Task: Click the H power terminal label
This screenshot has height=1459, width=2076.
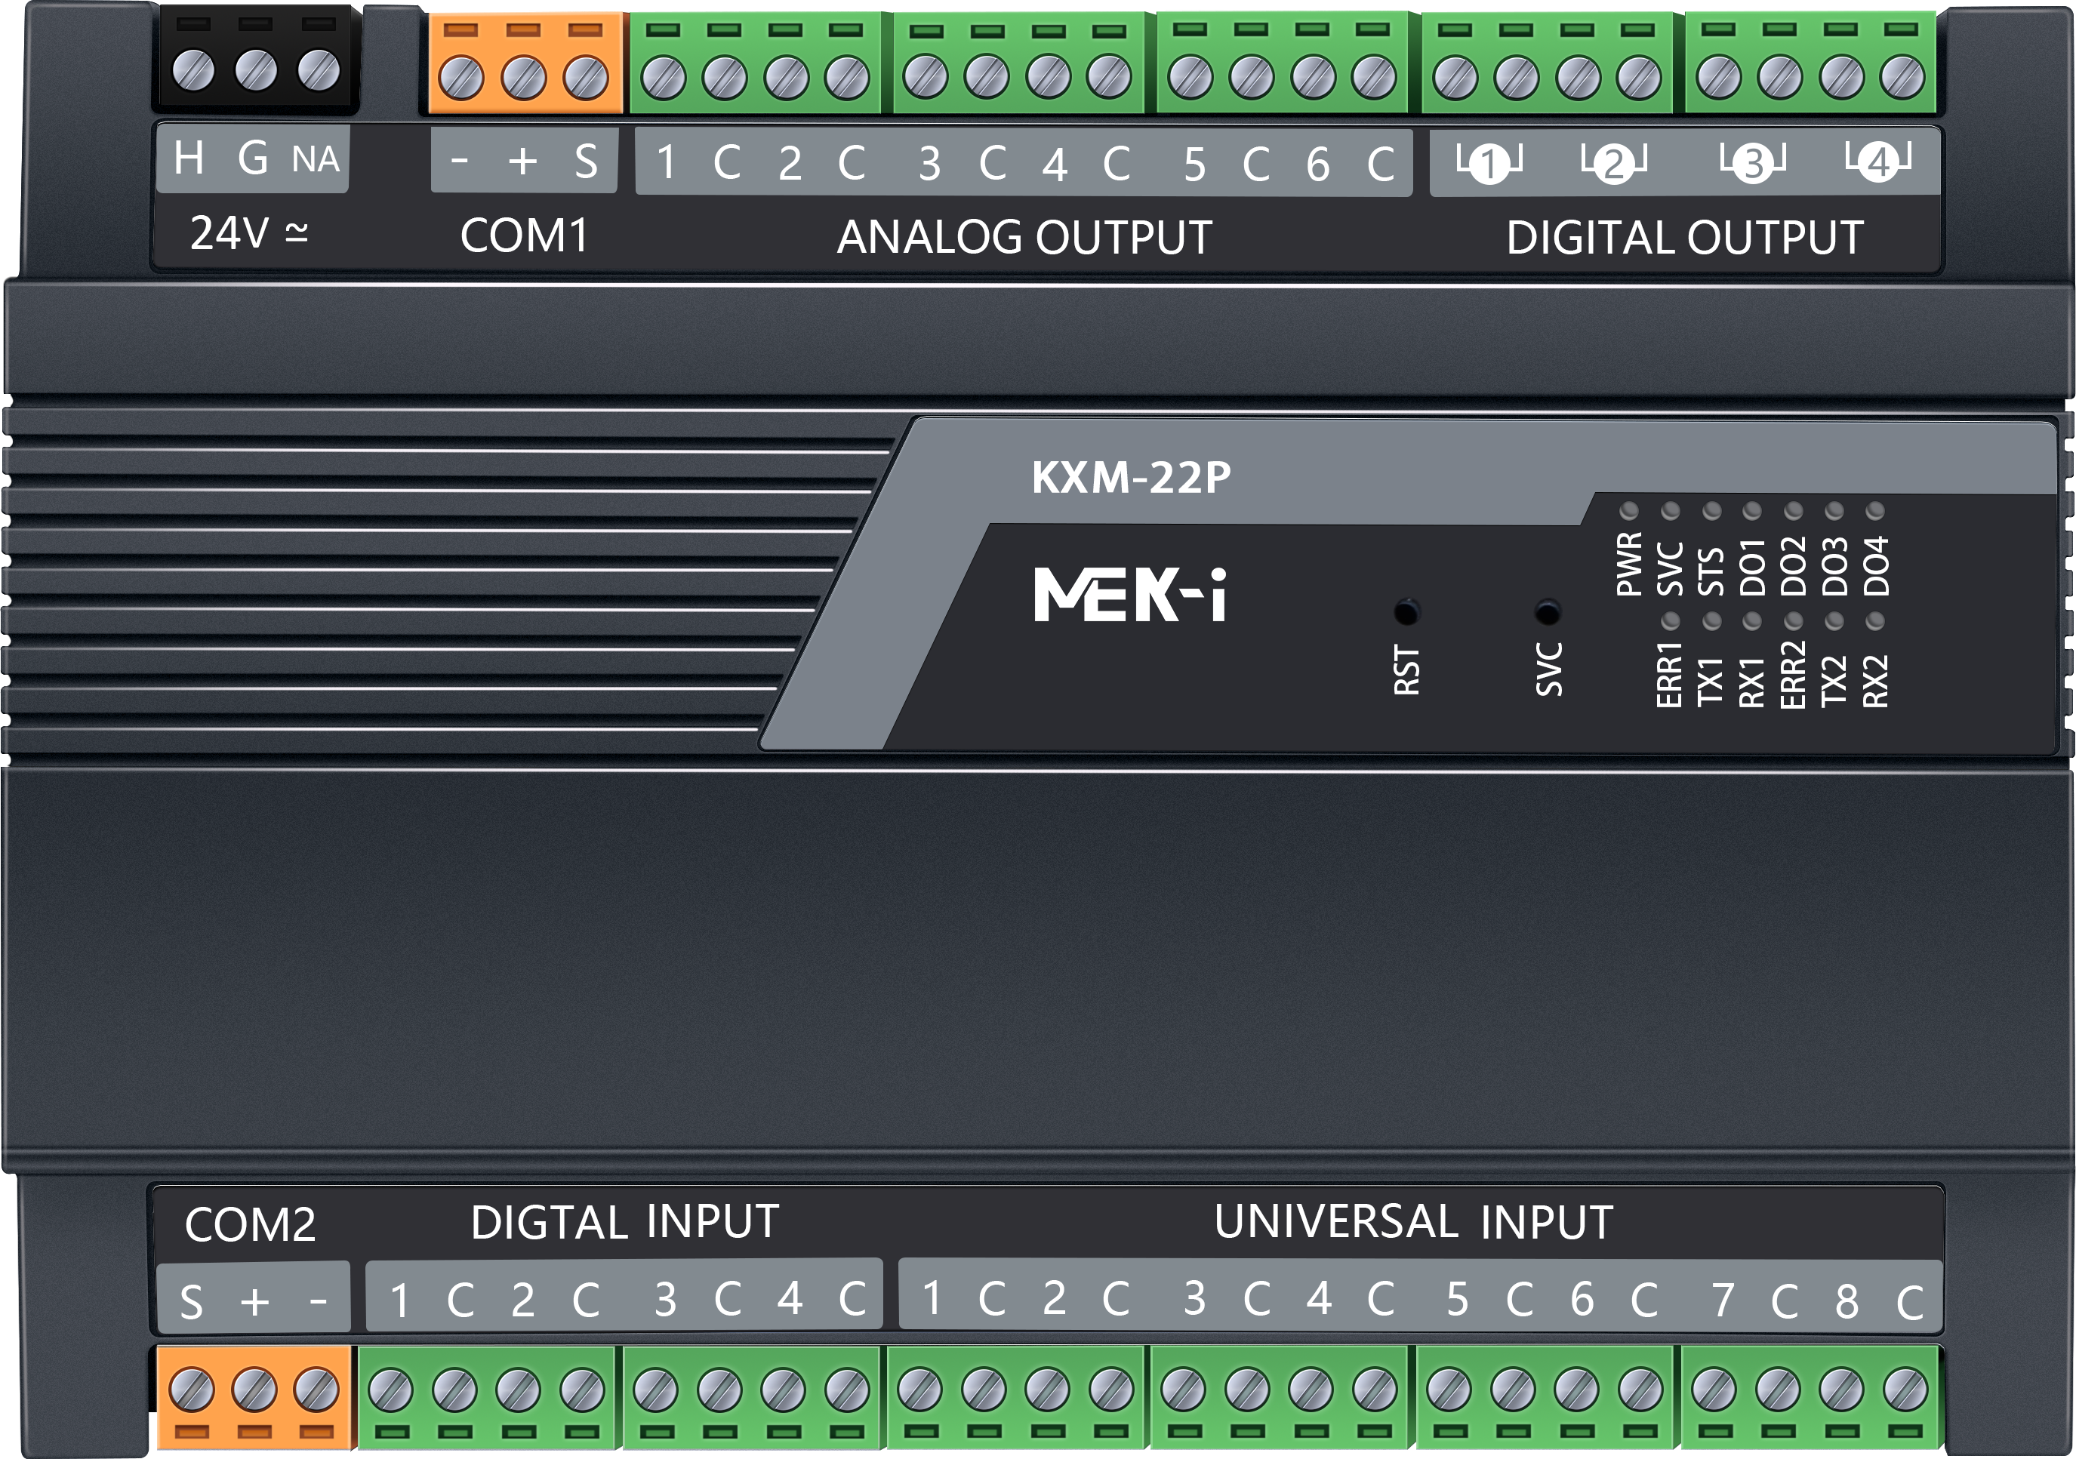Action: point(189,159)
